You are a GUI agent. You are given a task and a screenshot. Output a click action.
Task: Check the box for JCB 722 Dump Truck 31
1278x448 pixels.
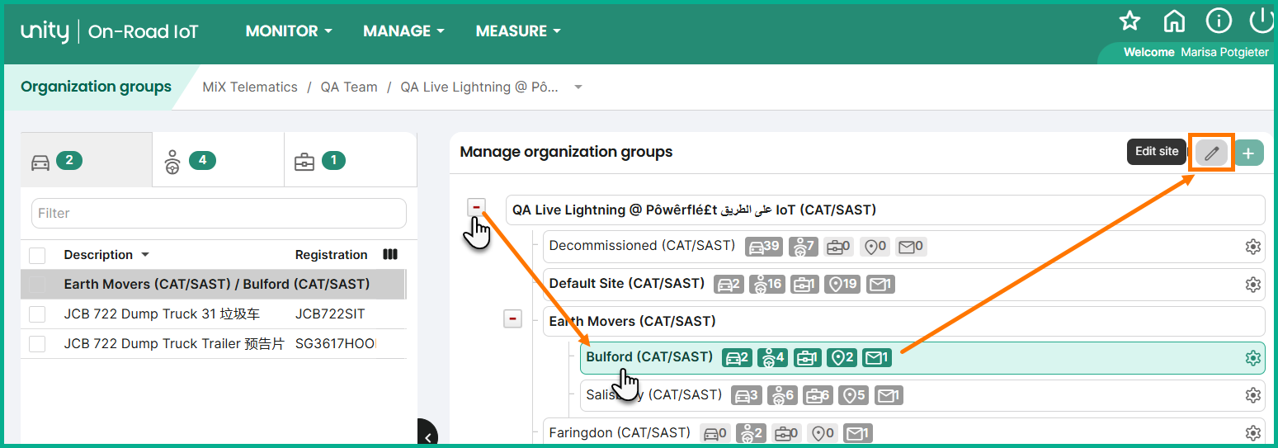coord(37,314)
